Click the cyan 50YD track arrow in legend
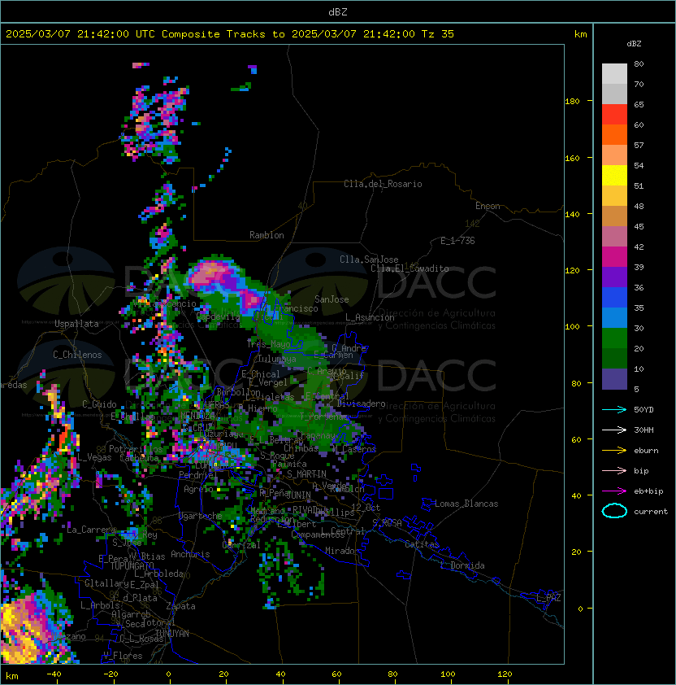Screen dimensions: 676x685 614,410
